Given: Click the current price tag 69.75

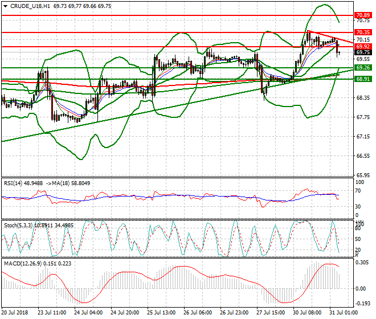Looking at the screenshot, I should pos(363,52).
